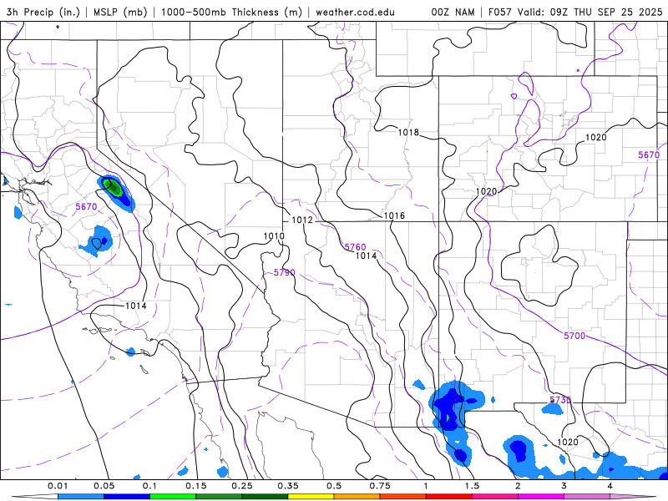Viewport: 668px width, 501px height.
Task: Select the magenta 2–3 colorbar segment
Action: [x=541, y=497]
